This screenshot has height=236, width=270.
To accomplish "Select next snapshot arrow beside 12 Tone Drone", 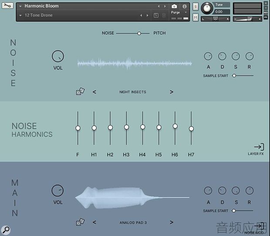I will tap(147, 15).
